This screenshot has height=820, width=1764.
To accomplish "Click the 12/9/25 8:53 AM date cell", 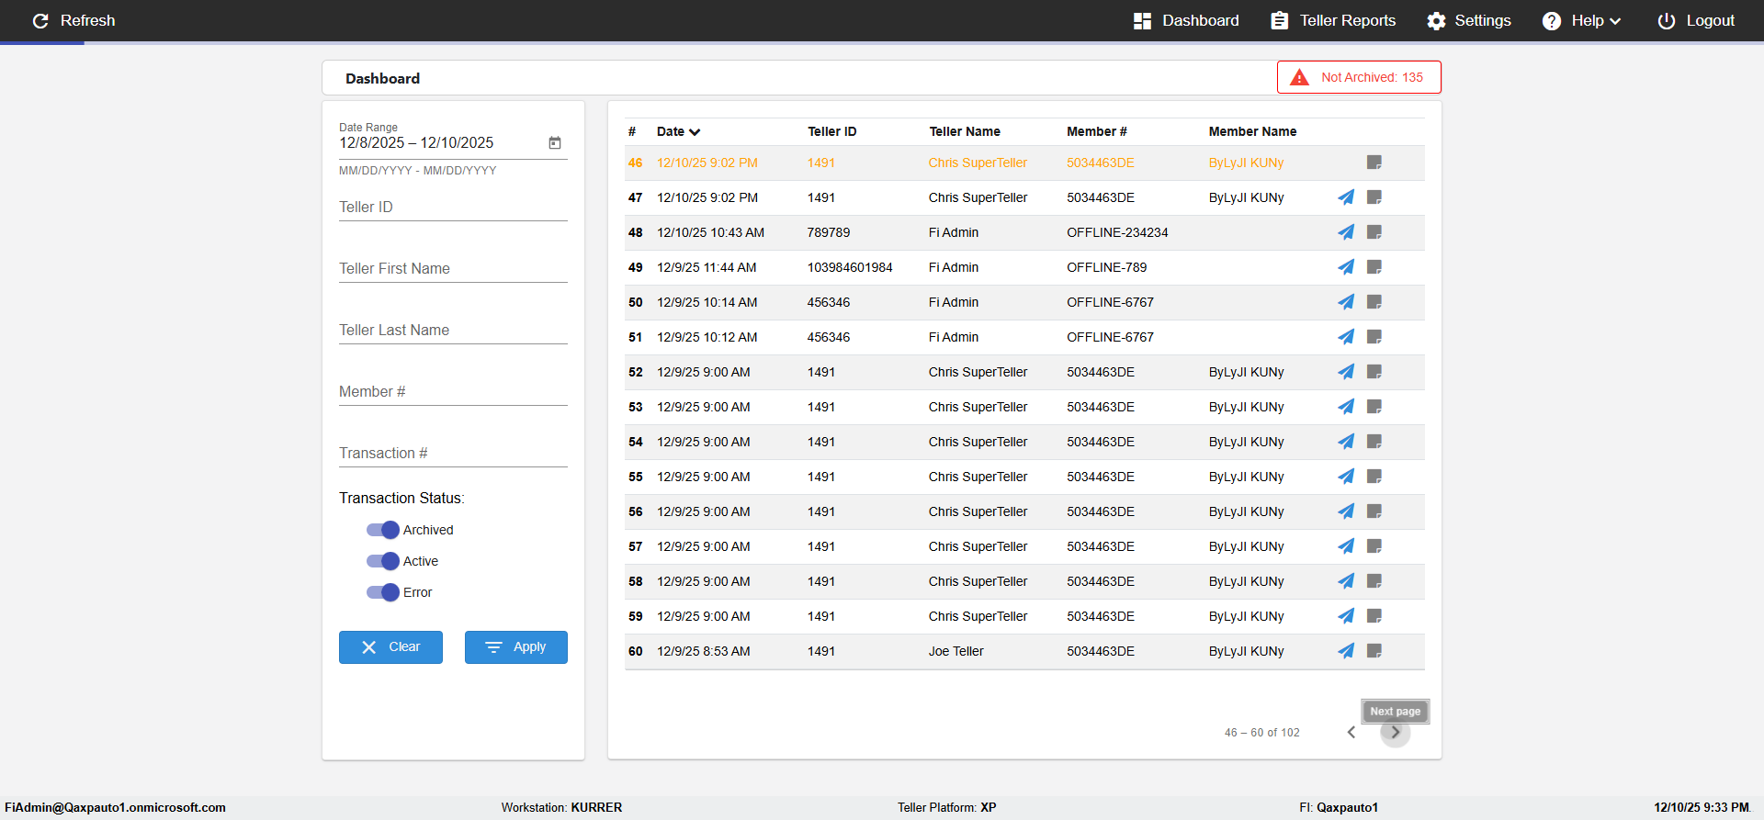I will [x=704, y=651].
